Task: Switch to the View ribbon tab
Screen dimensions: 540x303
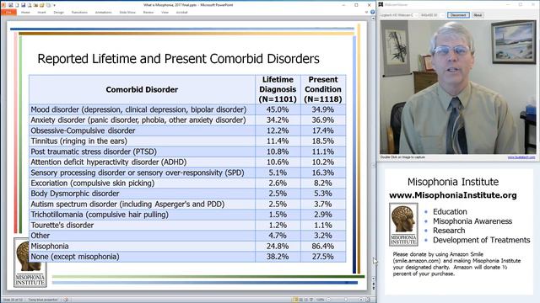Action: coord(165,13)
